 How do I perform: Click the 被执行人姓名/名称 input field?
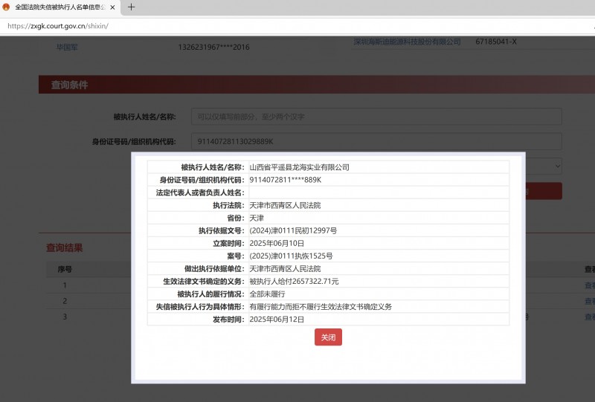(376, 117)
